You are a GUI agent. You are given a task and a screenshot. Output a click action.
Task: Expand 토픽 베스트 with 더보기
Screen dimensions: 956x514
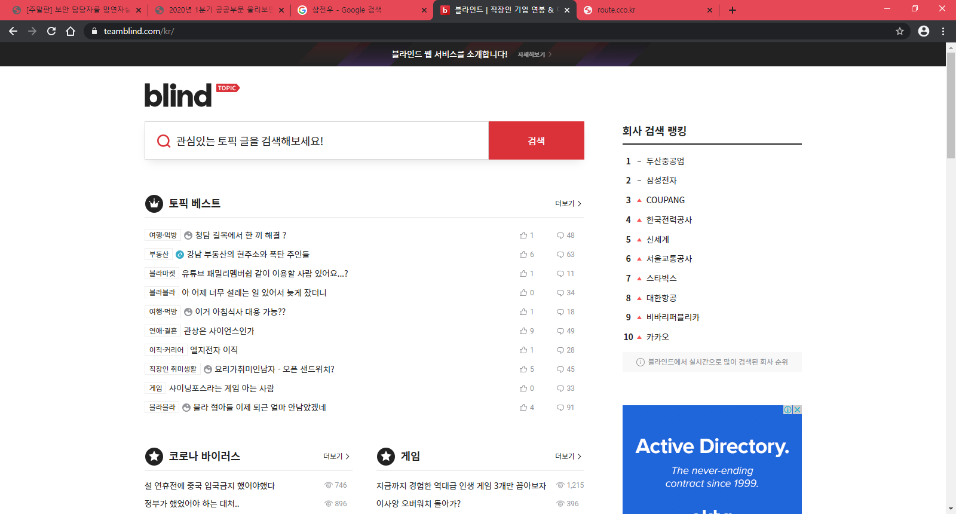click(568, 204)
